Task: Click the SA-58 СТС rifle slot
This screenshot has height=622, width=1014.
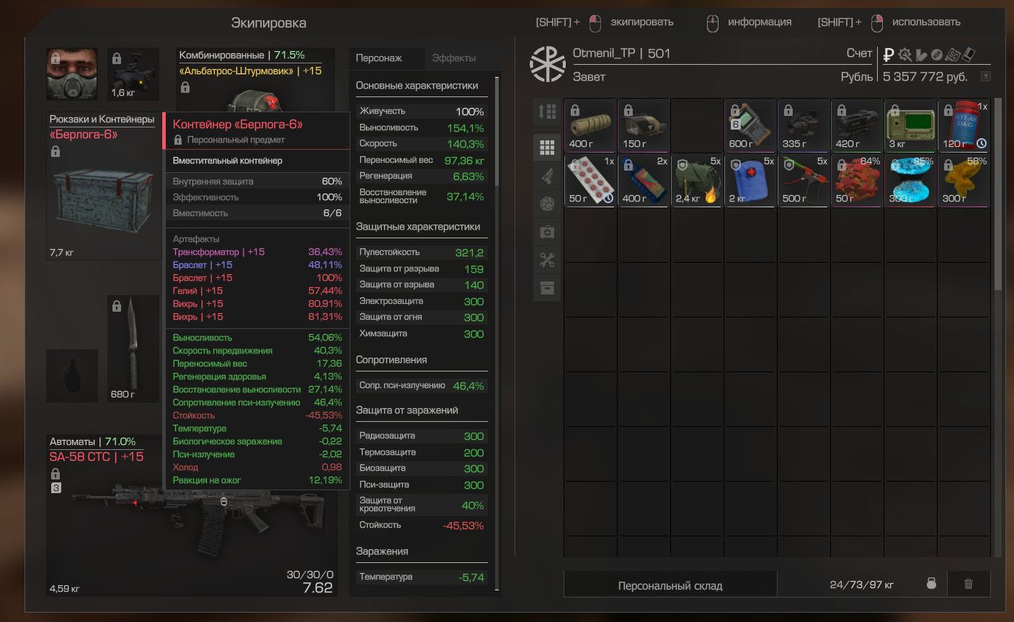Action: [x=192, y=514]
